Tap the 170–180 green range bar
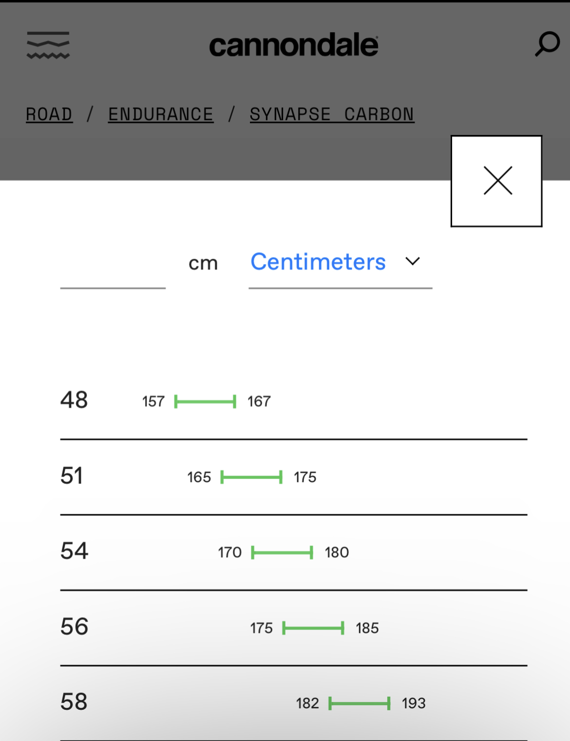The width and height of the screenshot is (570, 741). click(x=282, y=552)
